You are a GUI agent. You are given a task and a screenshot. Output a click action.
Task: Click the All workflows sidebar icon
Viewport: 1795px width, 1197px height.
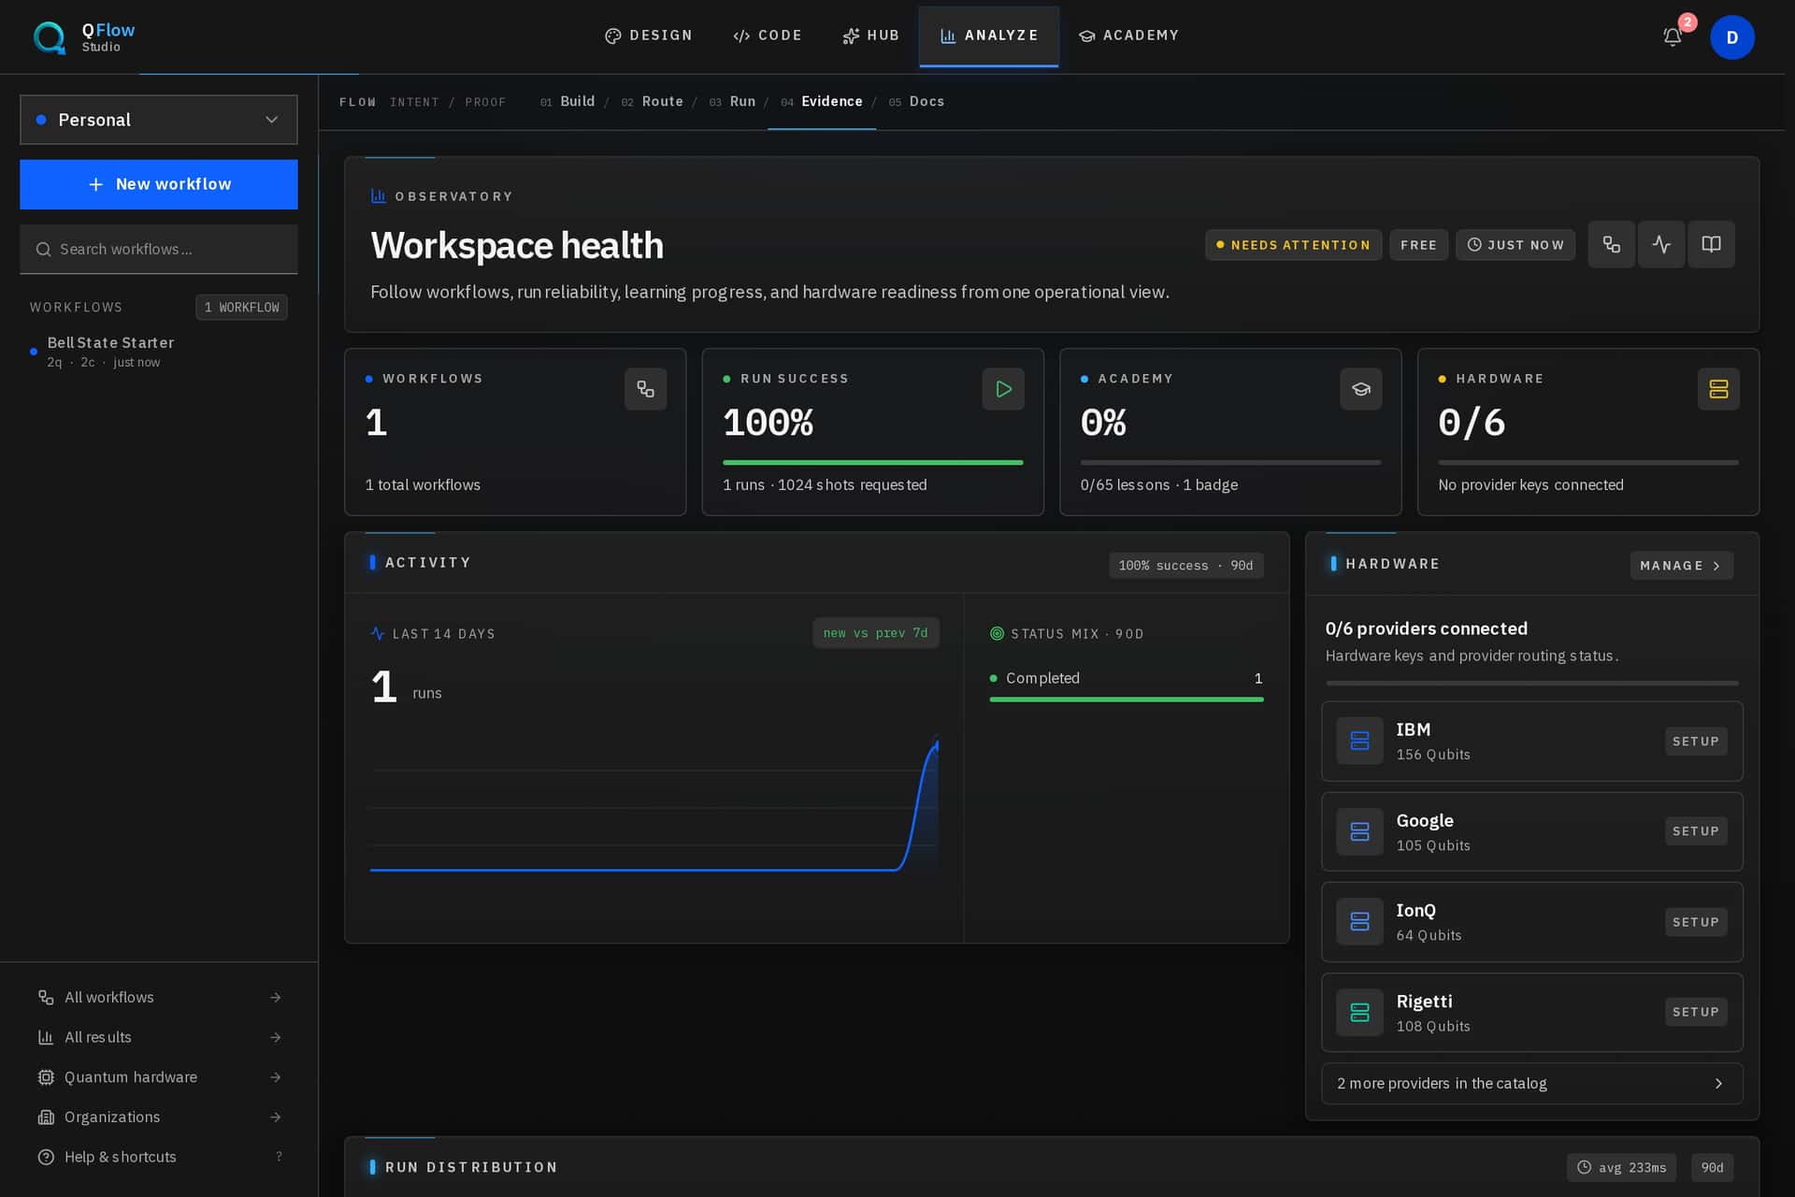click(x=46, y=997)
